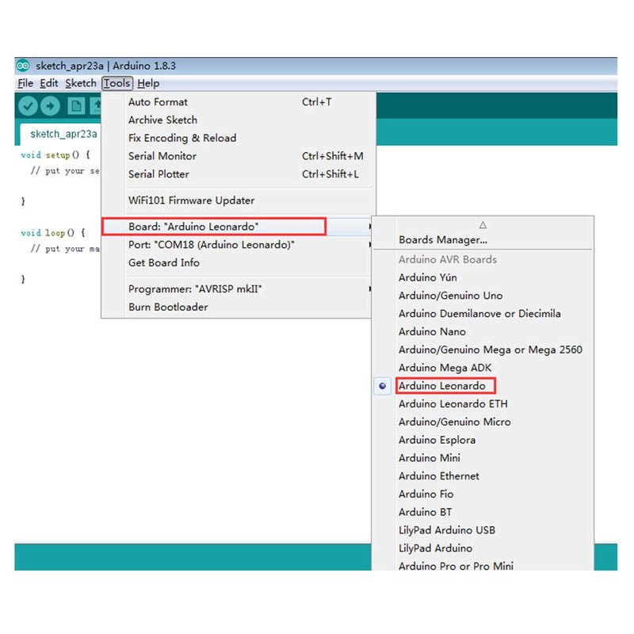
Task: Select Arduino BT board
Action: click(x=483, y=512)
